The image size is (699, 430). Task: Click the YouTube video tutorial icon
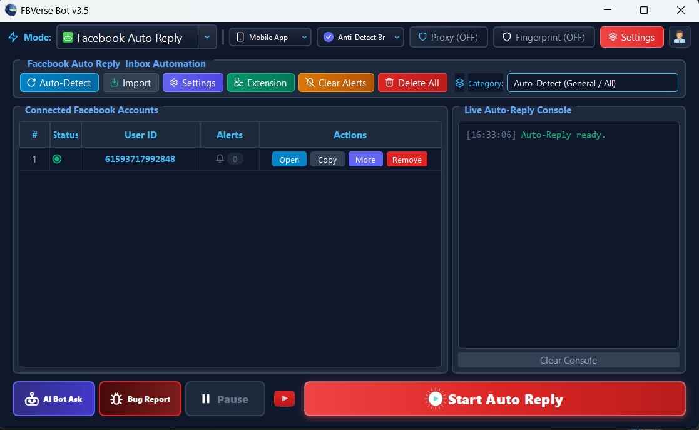click(284, 398)
